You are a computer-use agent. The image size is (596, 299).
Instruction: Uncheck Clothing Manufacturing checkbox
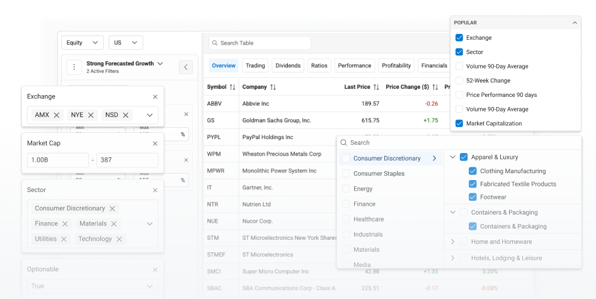473,171
